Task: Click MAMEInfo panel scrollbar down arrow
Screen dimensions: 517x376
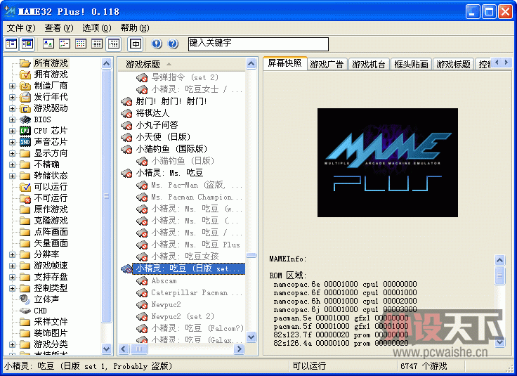Action: point(500,342)
